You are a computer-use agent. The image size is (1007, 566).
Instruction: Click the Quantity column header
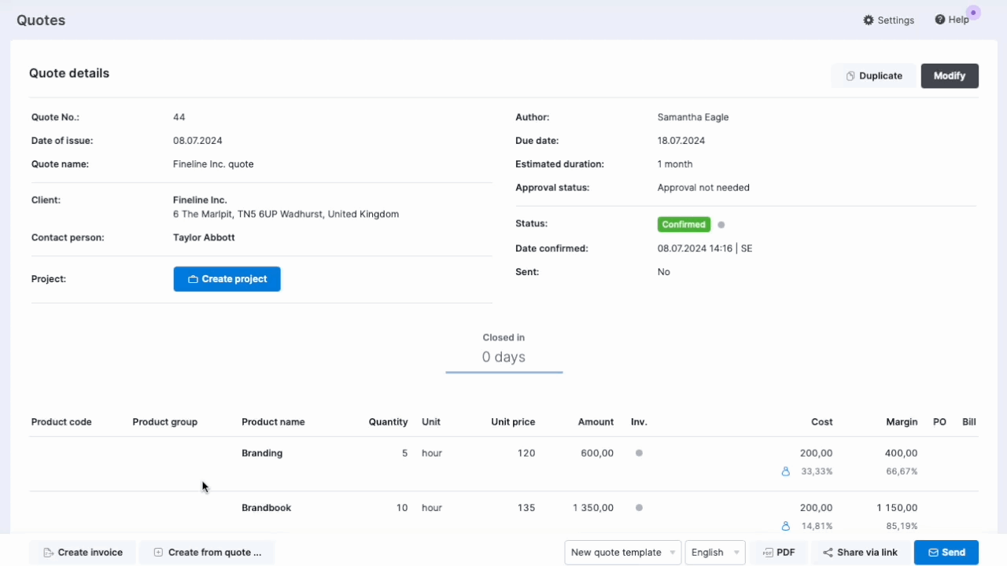[x=388, y=422]
